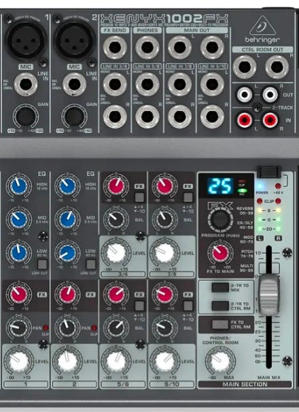Toggle the 7/8 channel +4/-10 level button
This screenshot has width=299, height=412.
(x=188, y=197)
